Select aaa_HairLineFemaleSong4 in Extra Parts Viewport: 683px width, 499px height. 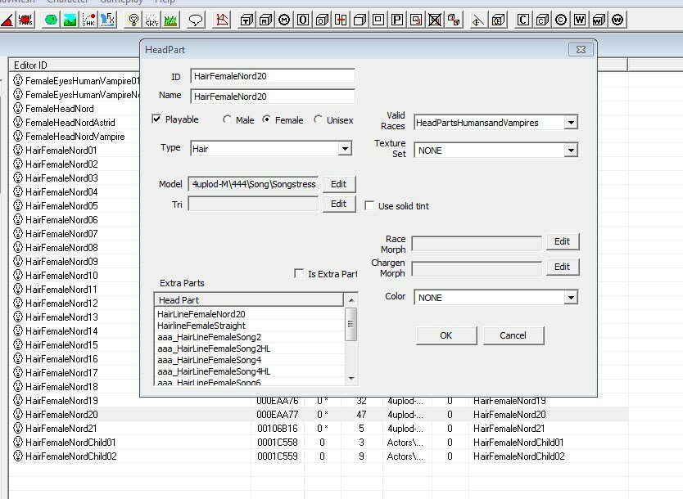coord(210,360)
